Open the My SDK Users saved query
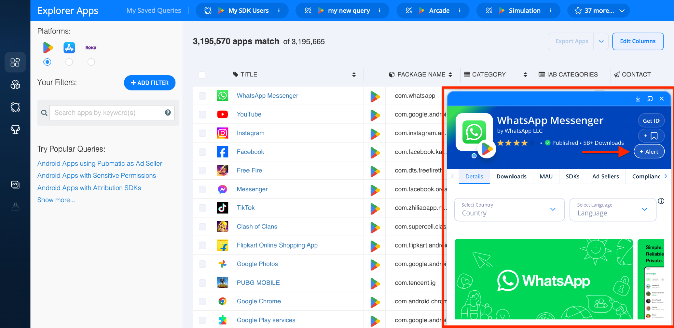This screenshot has width=674, height=328. (x=248, y=11)
